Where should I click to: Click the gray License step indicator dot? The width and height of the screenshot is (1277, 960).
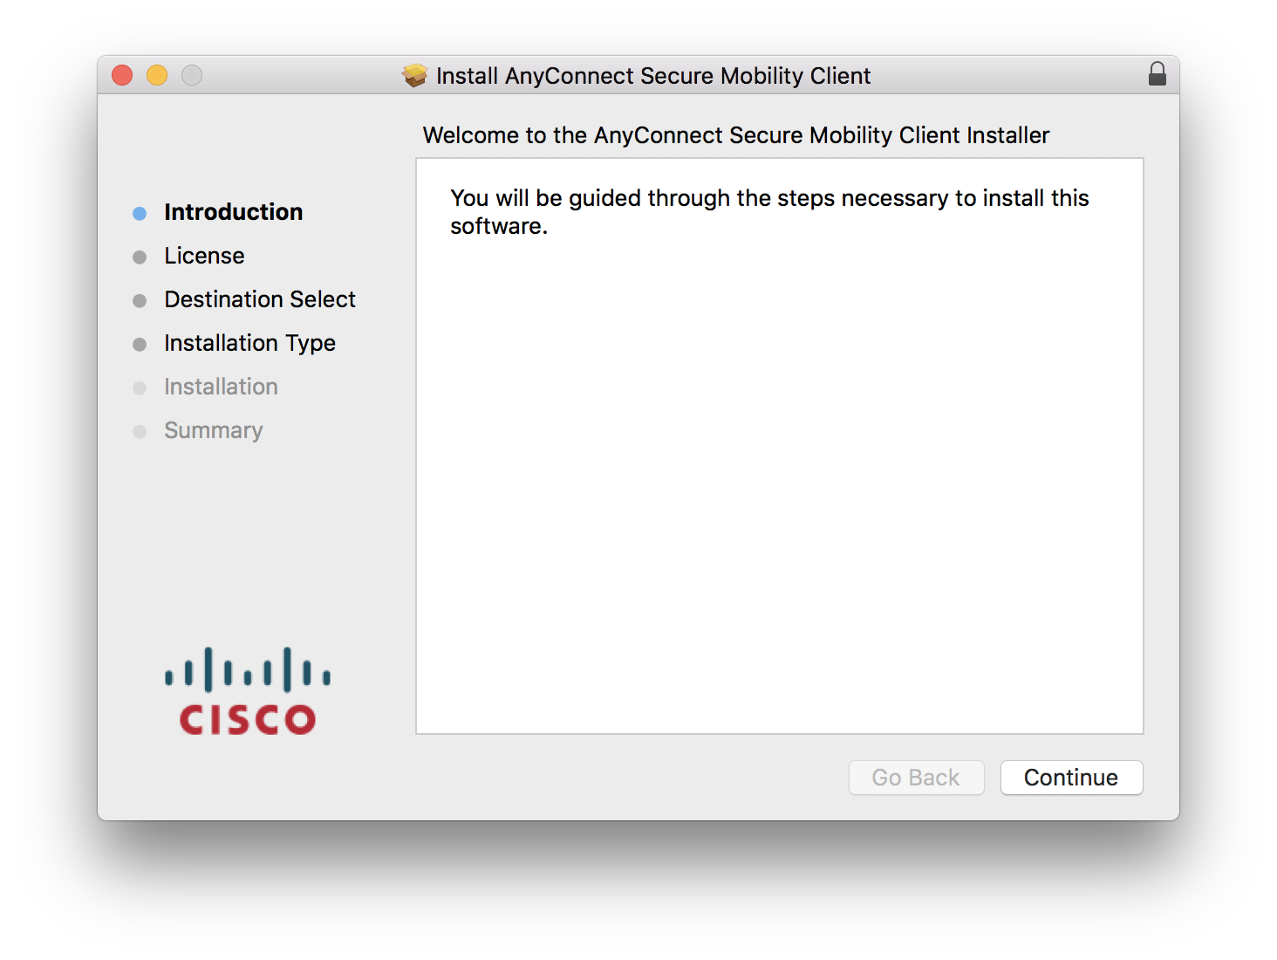(x=140, y=257)
